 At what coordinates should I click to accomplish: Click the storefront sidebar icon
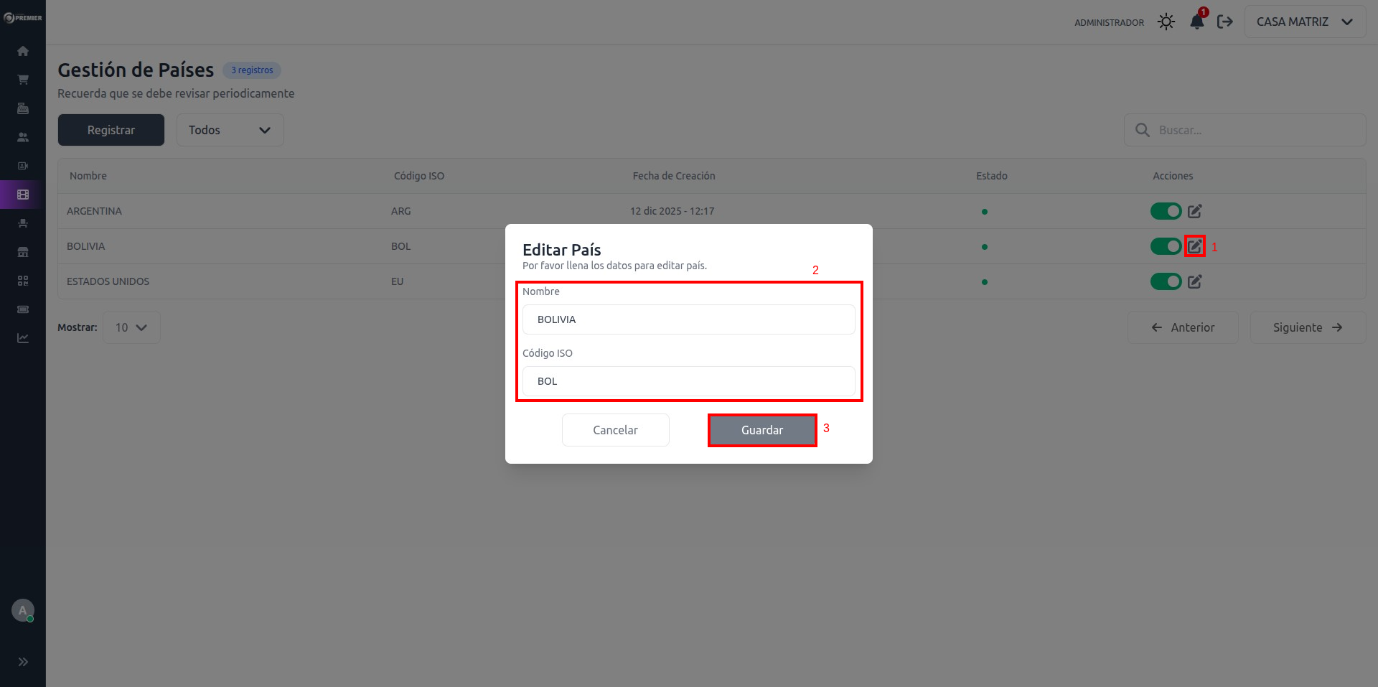pyautogui.click(x=23, y=252)
